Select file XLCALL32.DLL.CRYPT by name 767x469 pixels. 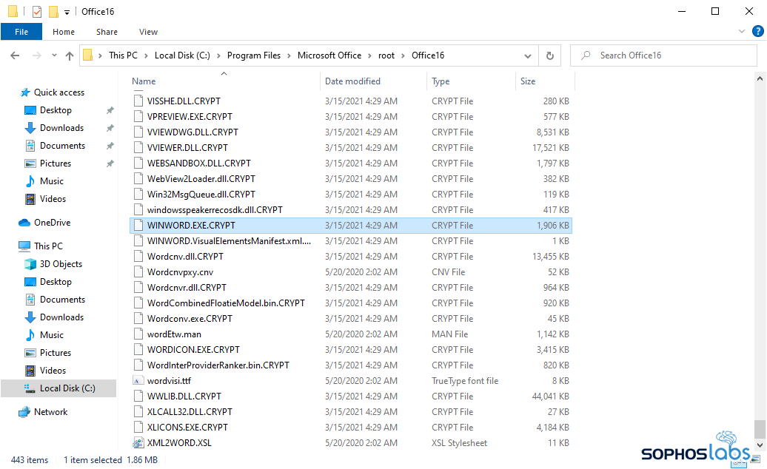[x=190, y=412]
